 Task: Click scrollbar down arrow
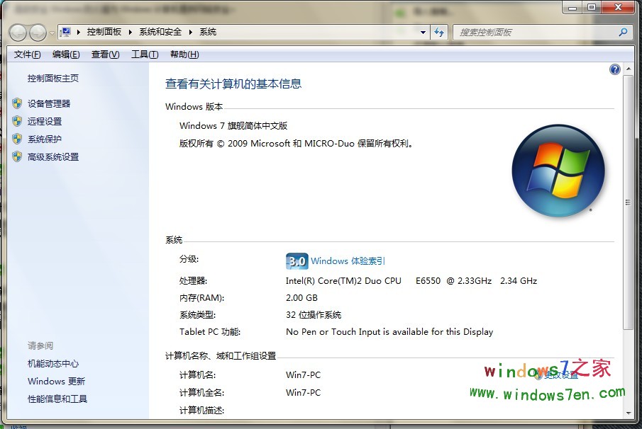629,413
